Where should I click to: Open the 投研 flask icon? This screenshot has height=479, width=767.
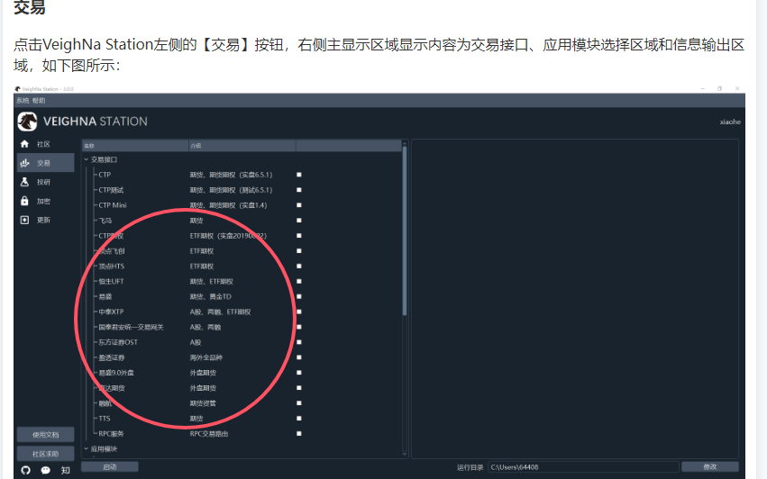(x=24, y=182)
